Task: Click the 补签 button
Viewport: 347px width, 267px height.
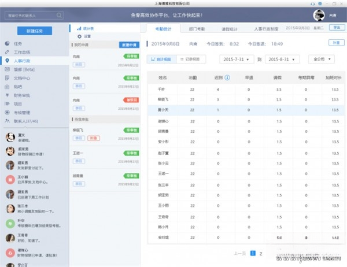Action: [337, 43]
